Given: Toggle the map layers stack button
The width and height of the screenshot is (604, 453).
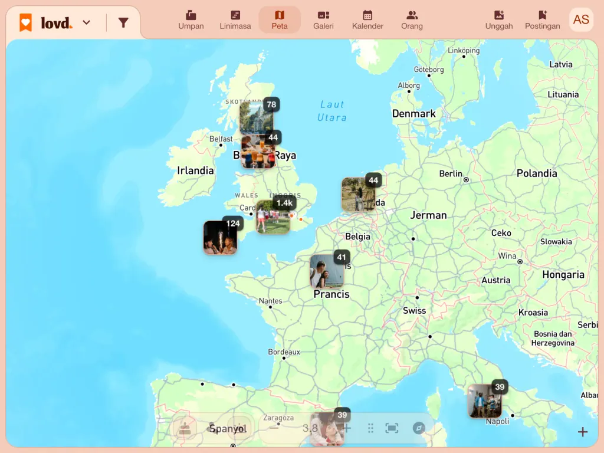Looking at the screenshot, I should tap(185, 428).
